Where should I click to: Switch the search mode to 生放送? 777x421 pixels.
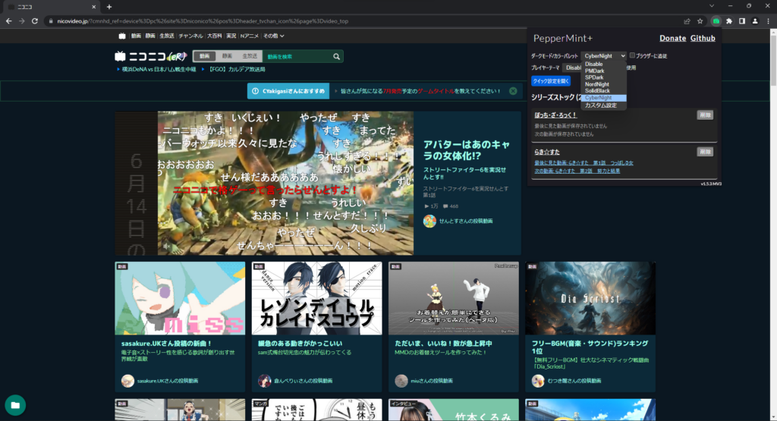coord(250,56)
